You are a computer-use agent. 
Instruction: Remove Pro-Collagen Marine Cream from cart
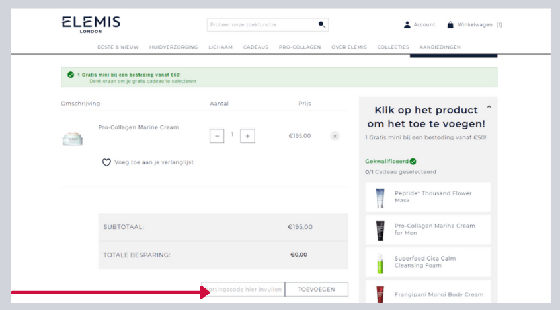click(335, 136)
